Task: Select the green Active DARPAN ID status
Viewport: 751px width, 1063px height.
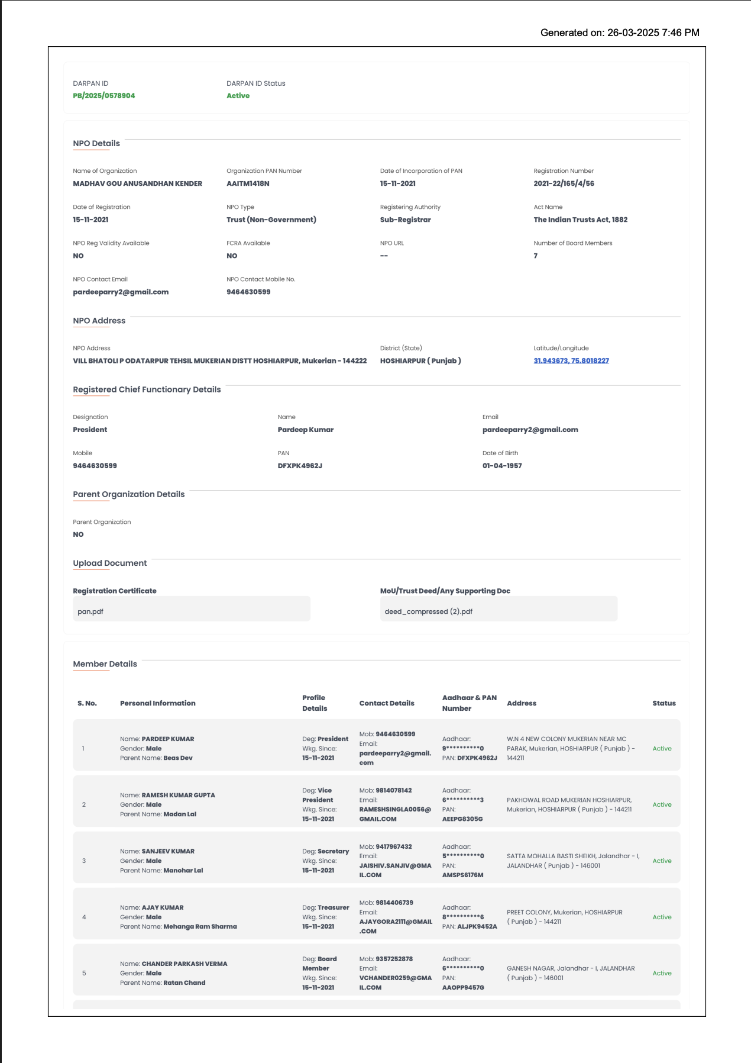Action: [238, 95]
